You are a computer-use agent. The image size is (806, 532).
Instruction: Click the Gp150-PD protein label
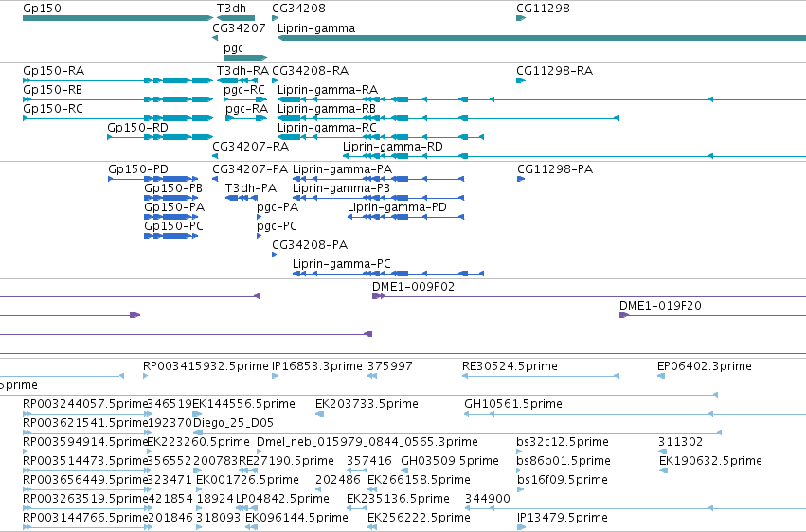[x=138, y=168]
